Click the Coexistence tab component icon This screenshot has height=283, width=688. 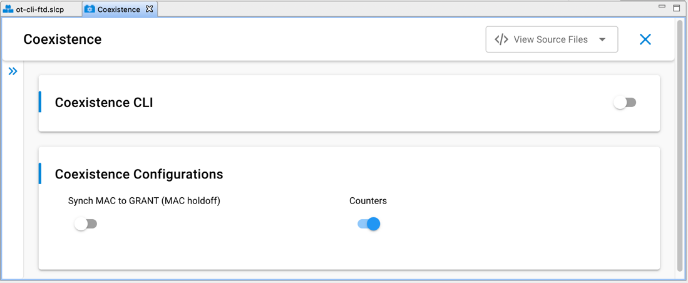click(x=90, y=9)
